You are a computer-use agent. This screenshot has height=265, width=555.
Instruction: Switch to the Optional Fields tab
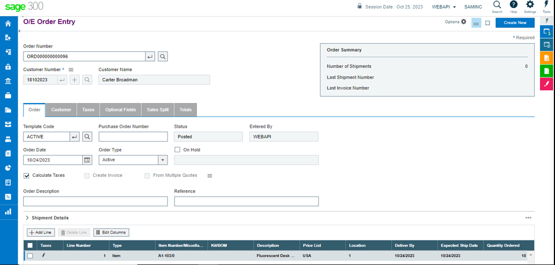[x=120, y=110]
